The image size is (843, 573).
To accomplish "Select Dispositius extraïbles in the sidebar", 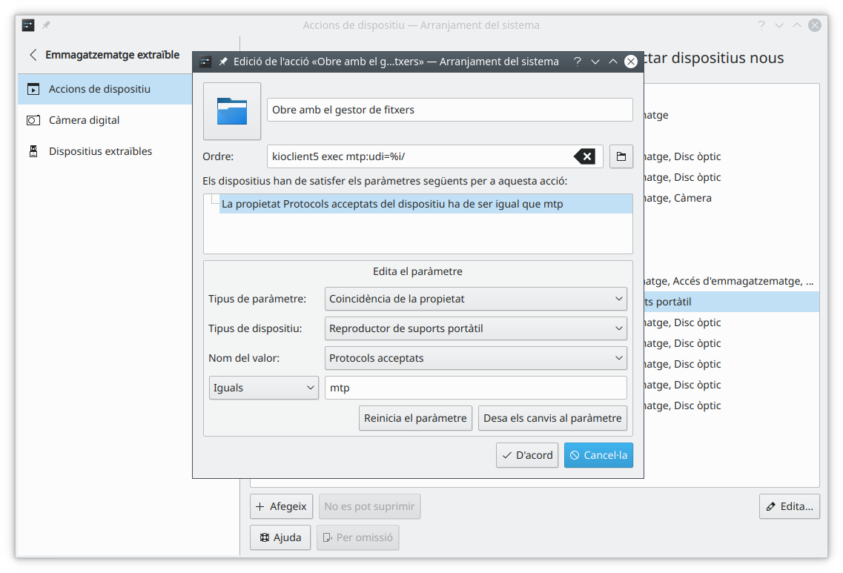I will pos(100,151).
